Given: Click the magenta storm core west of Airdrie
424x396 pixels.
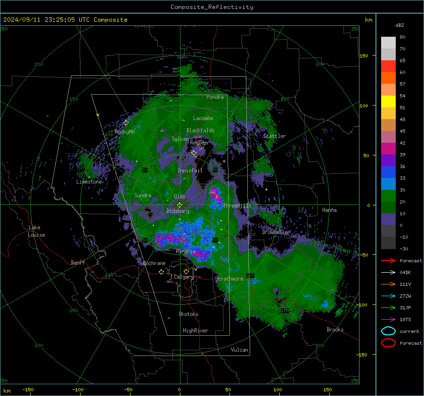Looking at the screenshot, I should pyautogui.click(x=171, y=239).
